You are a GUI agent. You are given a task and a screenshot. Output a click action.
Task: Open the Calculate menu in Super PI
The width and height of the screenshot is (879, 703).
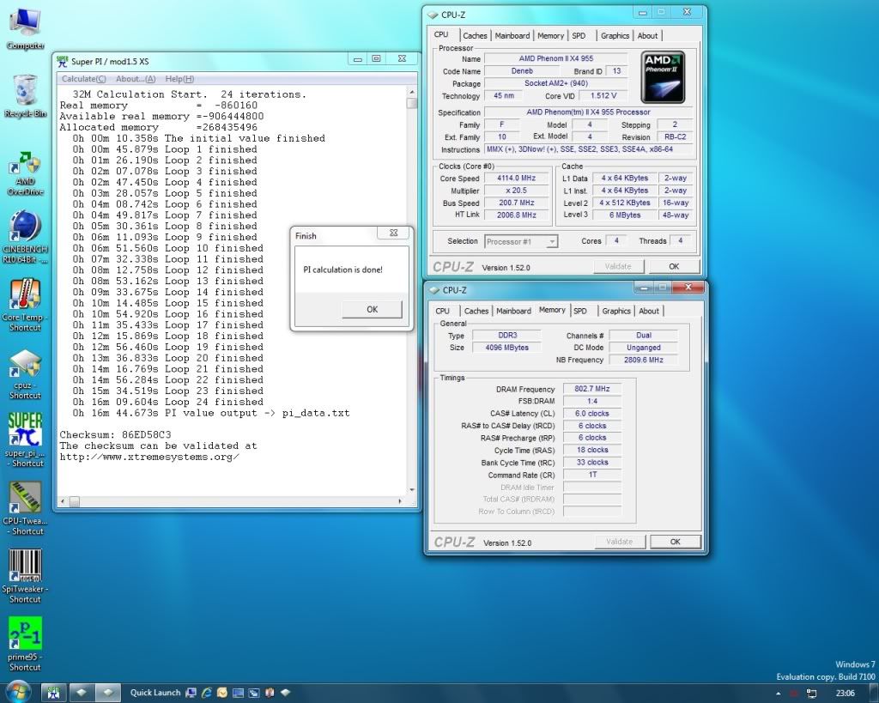83,79
